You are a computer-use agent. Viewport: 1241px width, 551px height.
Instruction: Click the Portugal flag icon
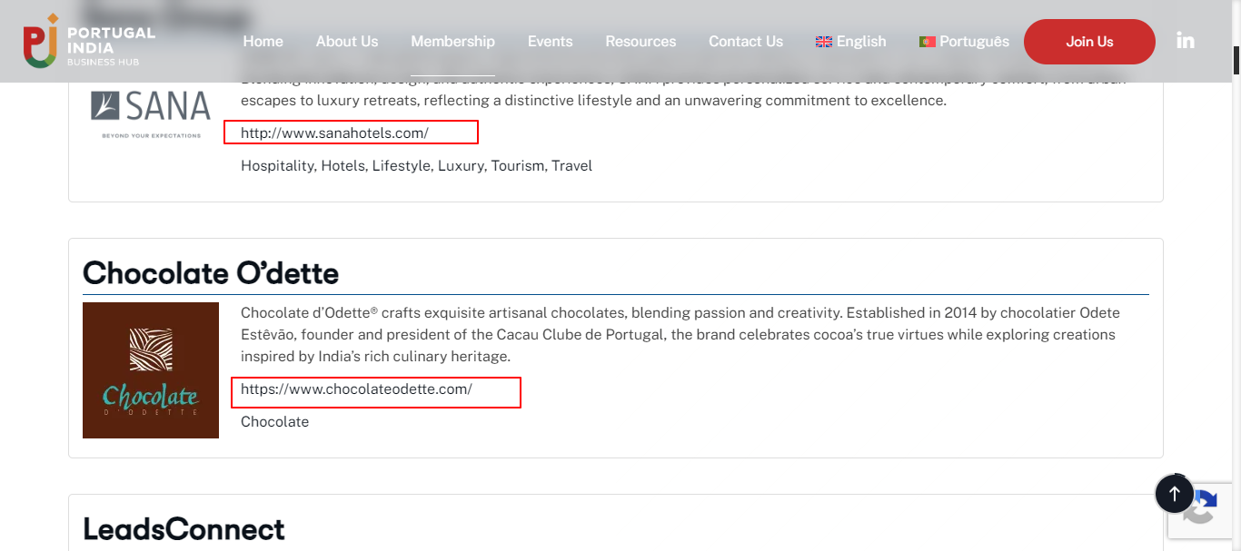tap(928, 42)
